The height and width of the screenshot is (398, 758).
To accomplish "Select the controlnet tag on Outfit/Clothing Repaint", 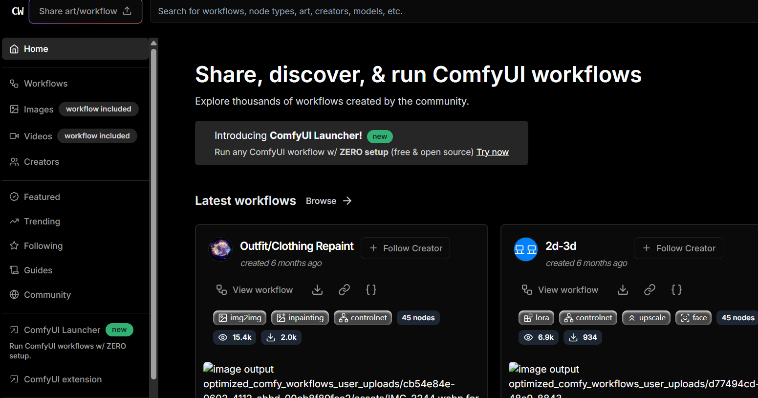I will [363, 318].
